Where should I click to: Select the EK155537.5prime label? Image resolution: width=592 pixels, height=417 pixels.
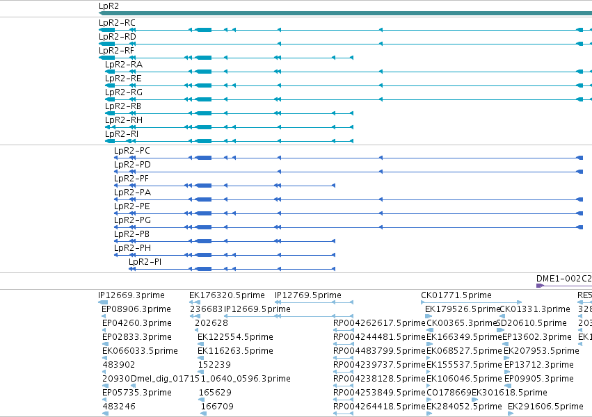click(x=464, y=365)
